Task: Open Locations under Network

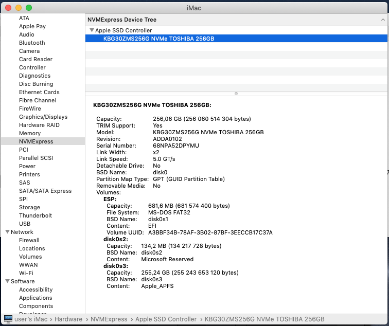Action: coord(32,248)
